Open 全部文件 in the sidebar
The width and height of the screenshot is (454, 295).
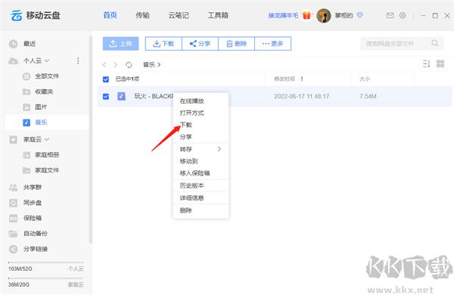[47, 76]
